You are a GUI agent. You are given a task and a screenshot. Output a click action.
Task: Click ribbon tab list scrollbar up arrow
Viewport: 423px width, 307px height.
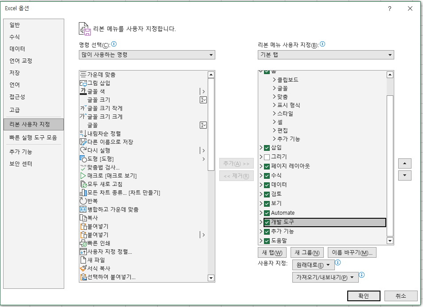[x=390, y=75]
